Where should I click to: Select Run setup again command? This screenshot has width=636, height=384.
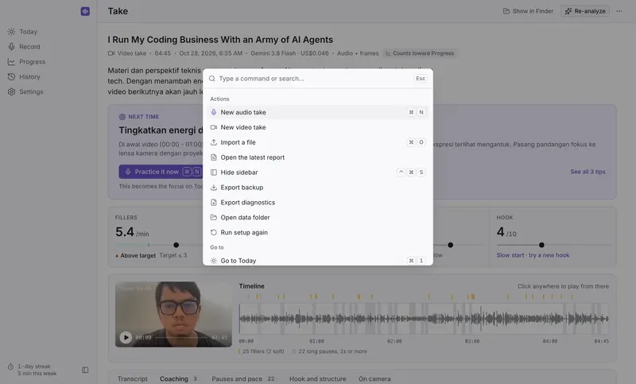317,232
